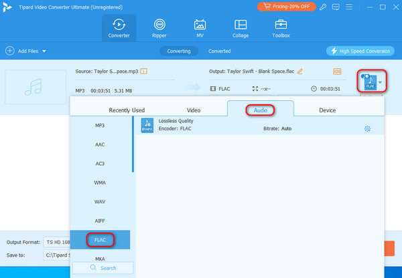Viewport: 402px width, 278px height.
Task: Open the FLAC output format selector
Action: 371,82
